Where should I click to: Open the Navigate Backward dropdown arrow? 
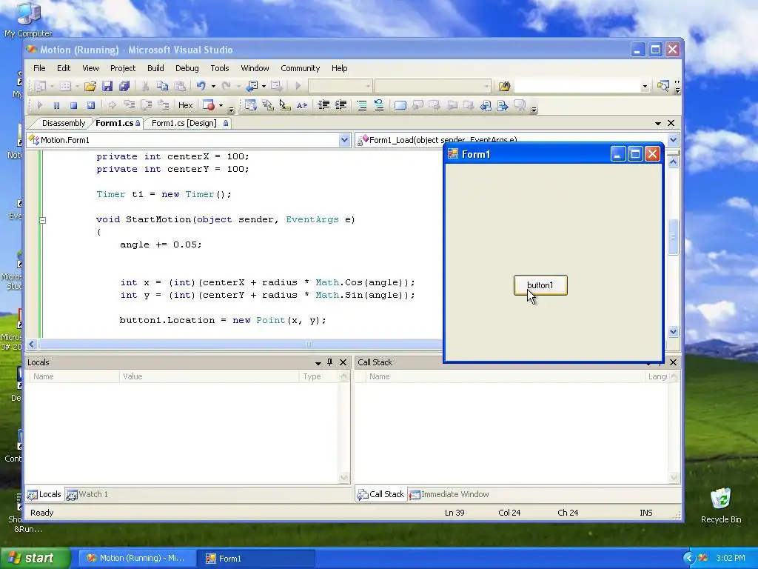(264, 86)
